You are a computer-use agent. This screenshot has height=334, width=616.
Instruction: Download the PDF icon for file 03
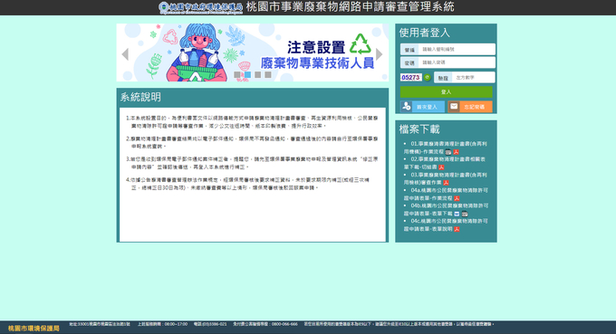446,183
